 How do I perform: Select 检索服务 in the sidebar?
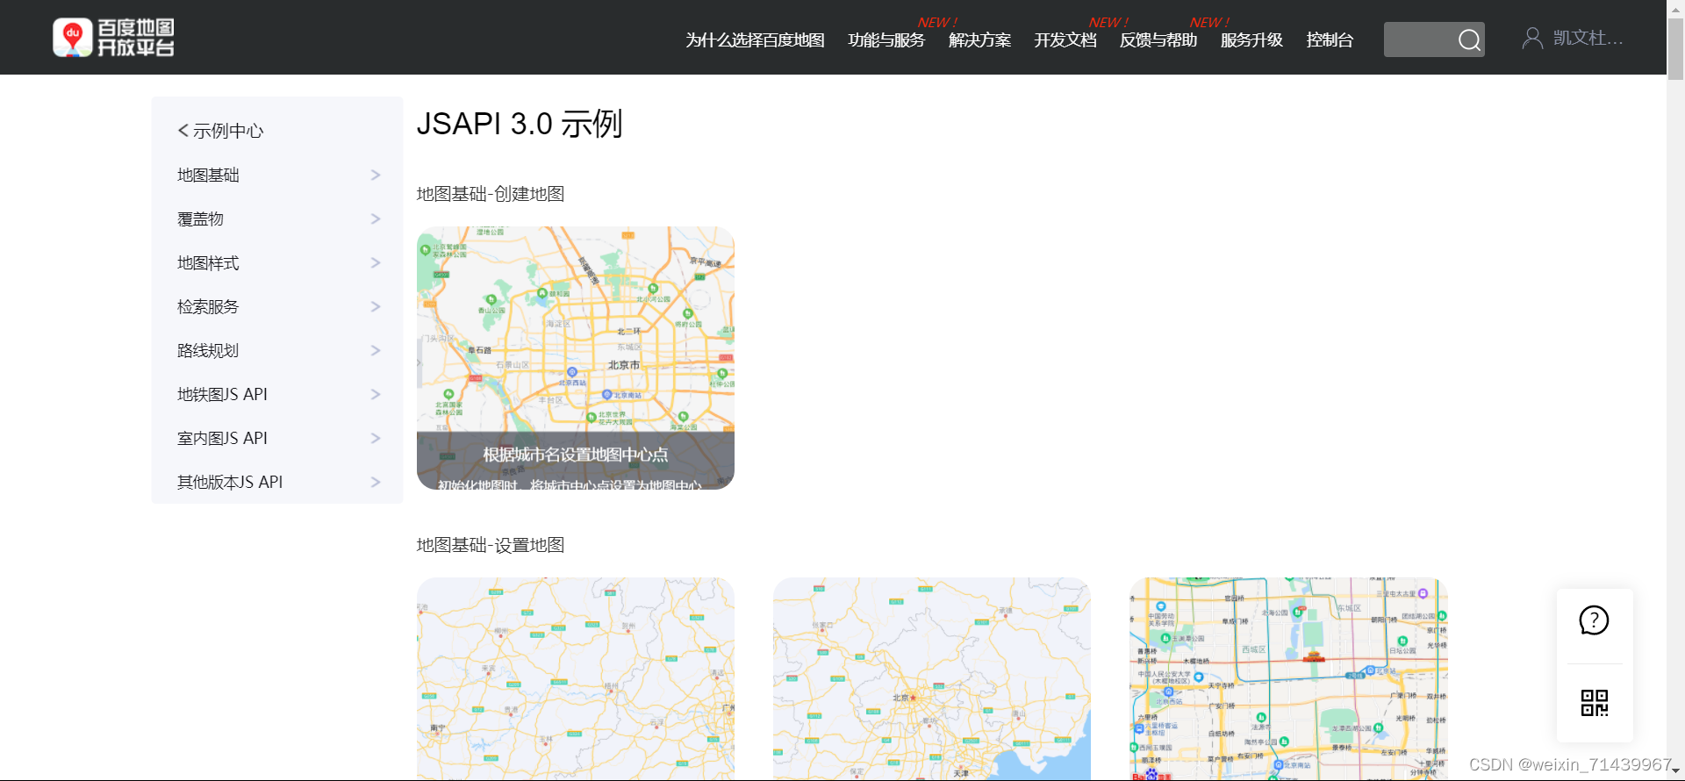[x=208, y=306]
